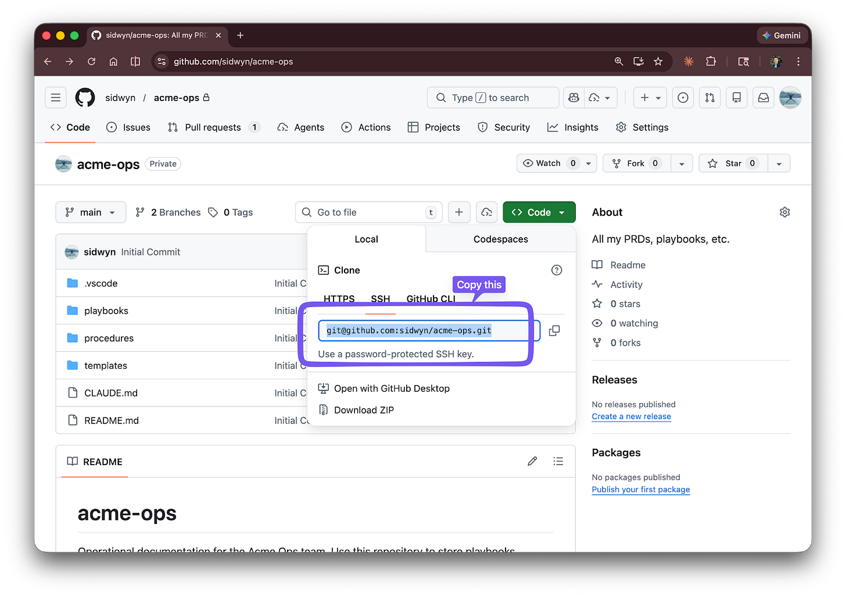The image size is (846, 597).
Task: Open the GitHub hamburger navigation menu
Action: coord(56,98)
